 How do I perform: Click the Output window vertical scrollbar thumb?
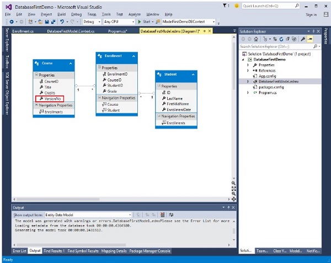tap(234, 231)
